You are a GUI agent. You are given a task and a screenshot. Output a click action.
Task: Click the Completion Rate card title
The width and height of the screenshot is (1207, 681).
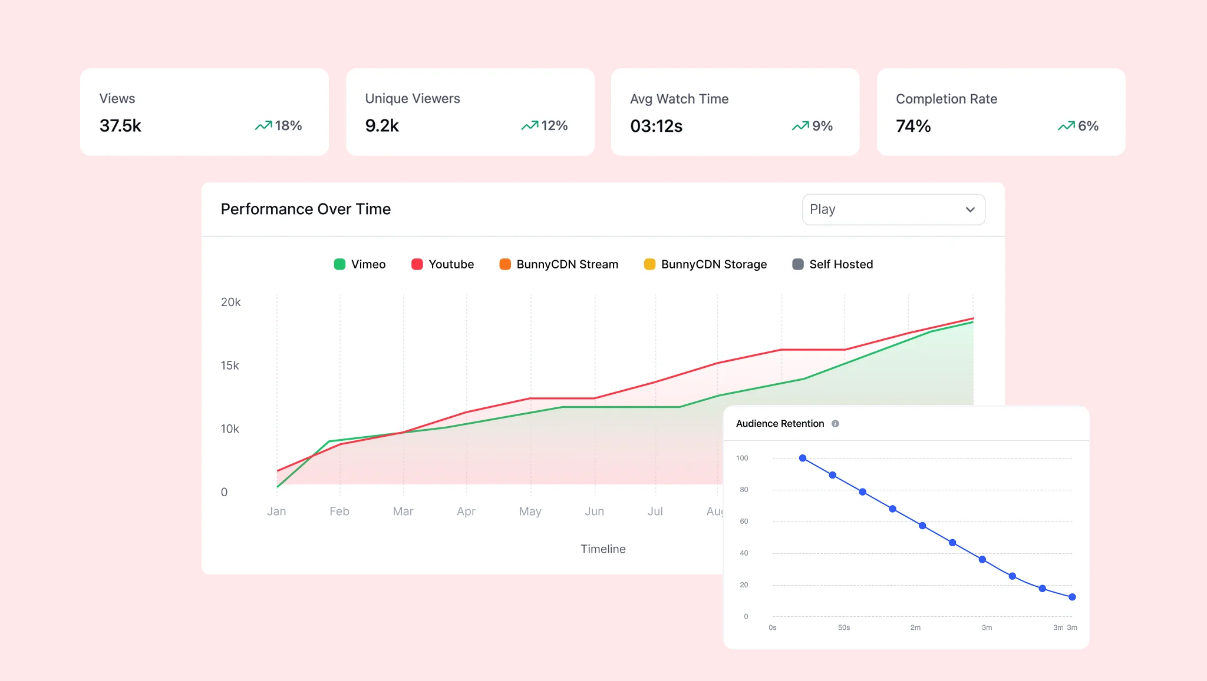point(947,99)
